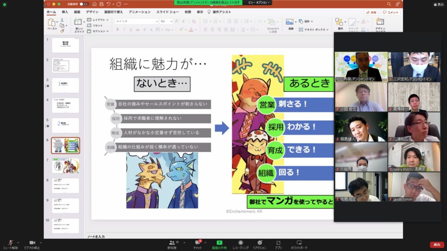
Task: Click the Paste clipboard icon
Action: pyautogui.click(x=52, y=22)
